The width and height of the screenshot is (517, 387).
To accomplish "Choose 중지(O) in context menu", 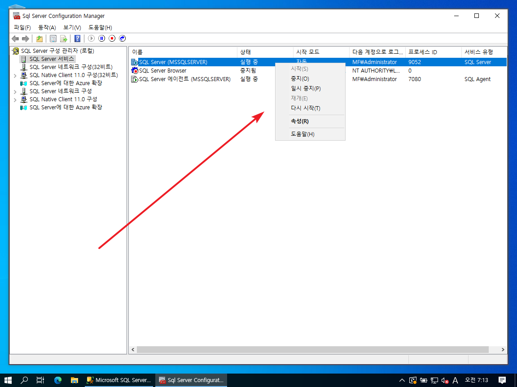I will pos(310,79).
